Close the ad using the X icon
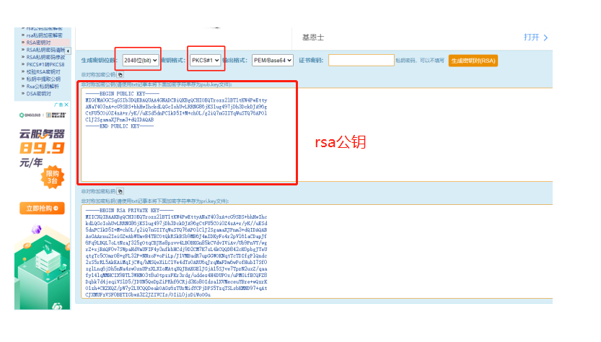601x342 pixels. tap(65, 105)
